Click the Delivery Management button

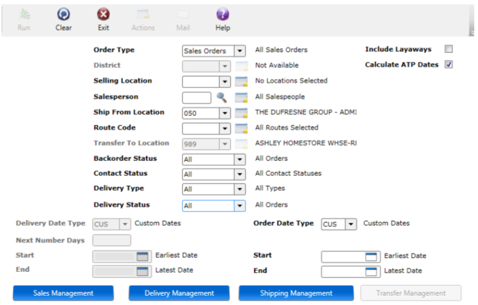click(x=179, y=293)
